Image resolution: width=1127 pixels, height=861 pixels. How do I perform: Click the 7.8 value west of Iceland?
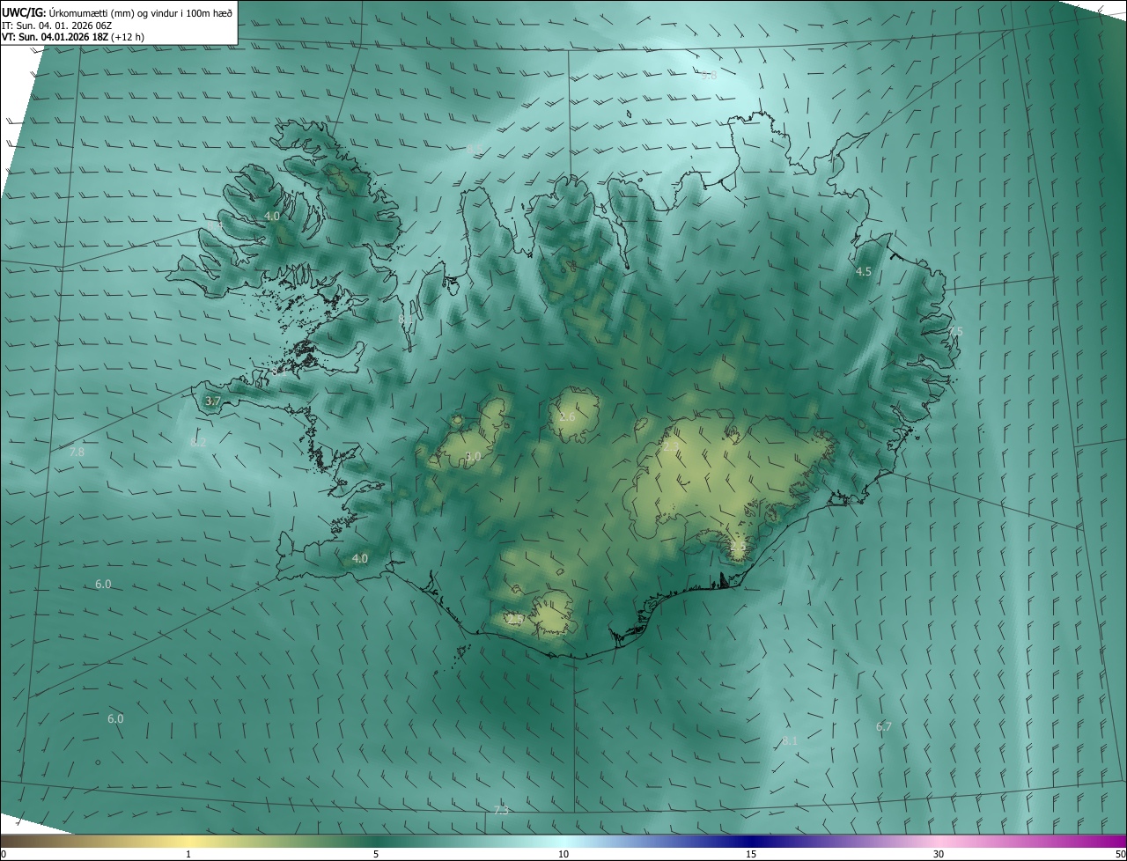[77, 452]
